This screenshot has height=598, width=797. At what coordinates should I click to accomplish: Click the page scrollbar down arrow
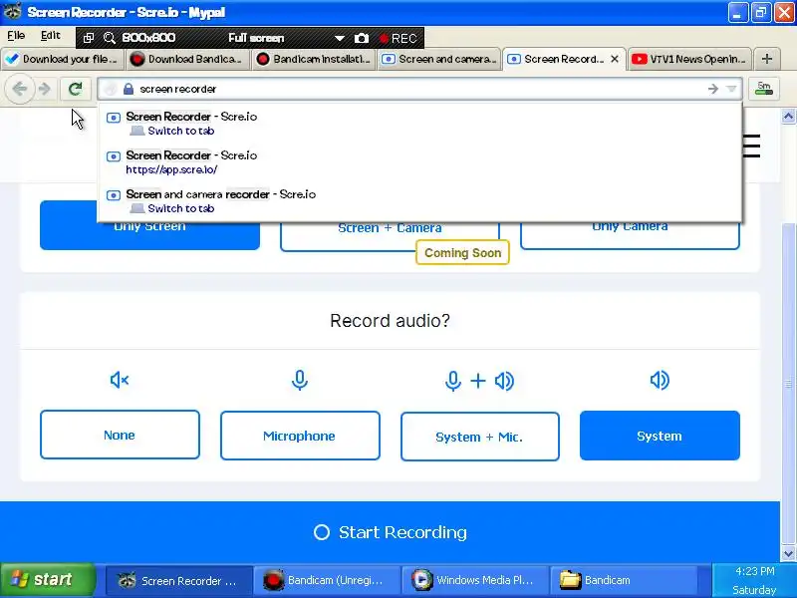[788, 554]
